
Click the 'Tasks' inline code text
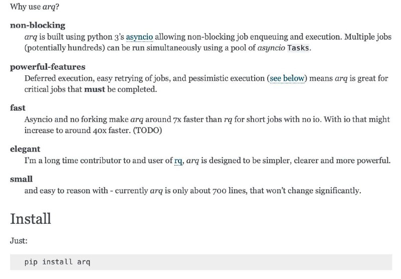point(298,48)
